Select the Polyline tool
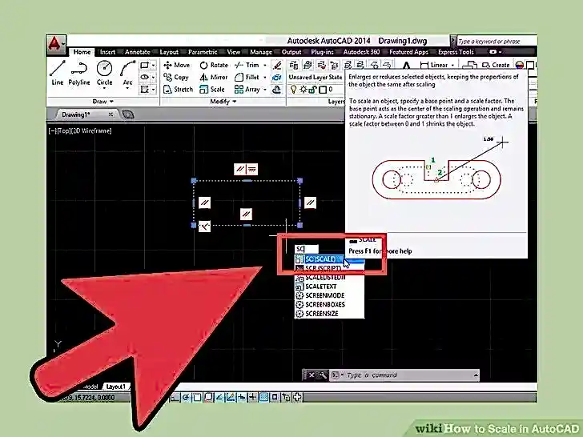Screen dimensions: 583x437 pos(79,73)
